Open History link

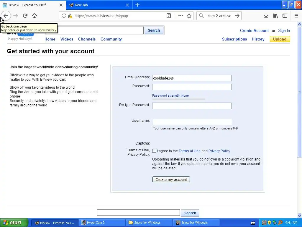pos(258,39)
